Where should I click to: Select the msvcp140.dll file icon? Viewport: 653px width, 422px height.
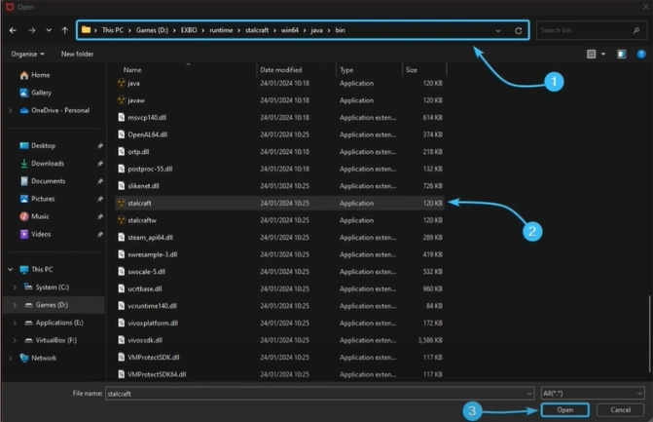pyautogui.click(x=122, y=118)
